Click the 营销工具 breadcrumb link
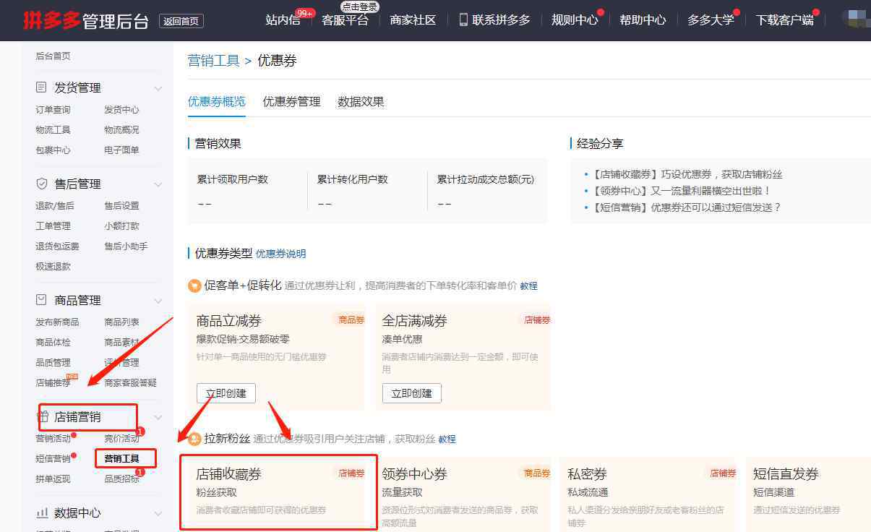Viewport: 871px width, 532px height. (x=214, y=61)
